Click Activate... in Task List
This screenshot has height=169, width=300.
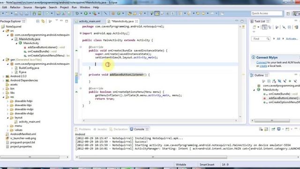point(292,38)
